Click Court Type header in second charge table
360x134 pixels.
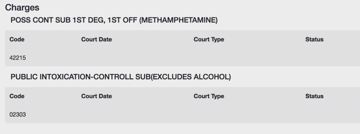click(209, 96)
